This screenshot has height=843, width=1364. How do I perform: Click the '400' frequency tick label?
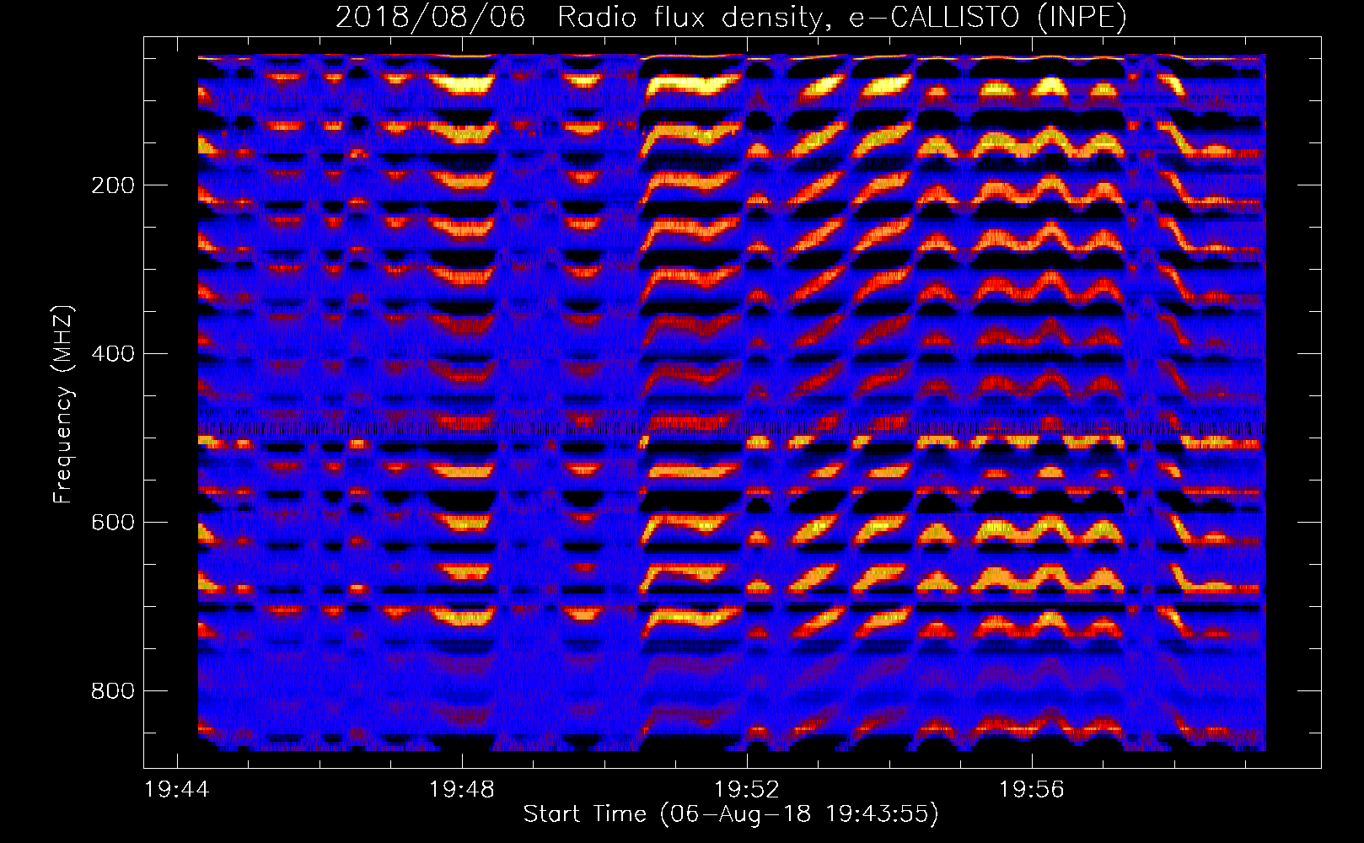tap(113, 354)
